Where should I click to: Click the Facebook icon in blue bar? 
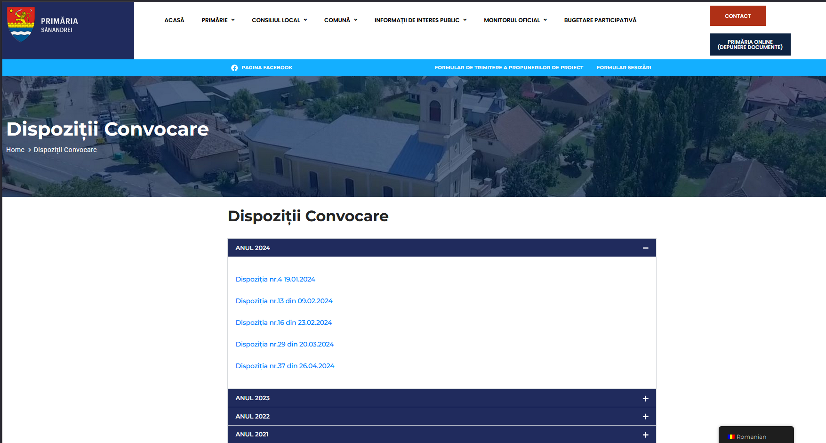[x=234, y=68]
